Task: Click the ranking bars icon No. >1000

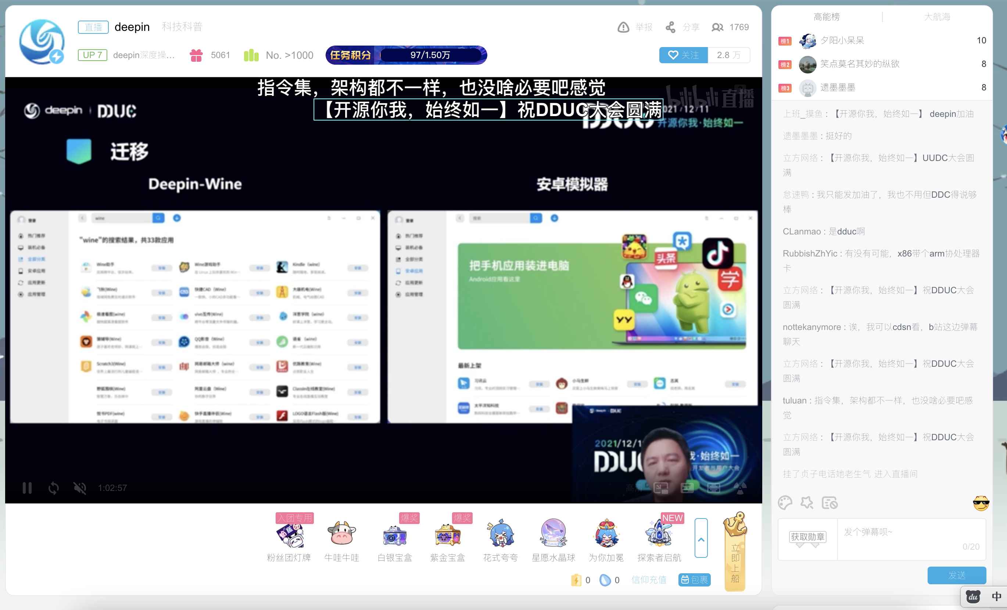Action: (x=251, y=55)
